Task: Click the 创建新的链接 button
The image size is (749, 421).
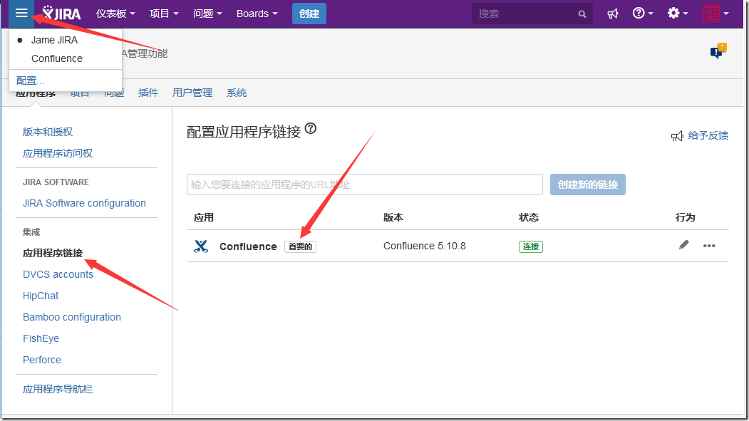Action: (587, 184)
